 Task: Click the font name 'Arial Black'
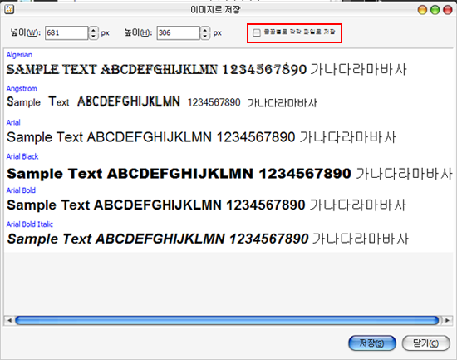[22, 156]
